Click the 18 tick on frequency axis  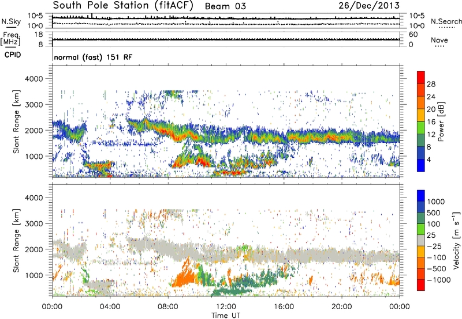[x=38, y=35]
